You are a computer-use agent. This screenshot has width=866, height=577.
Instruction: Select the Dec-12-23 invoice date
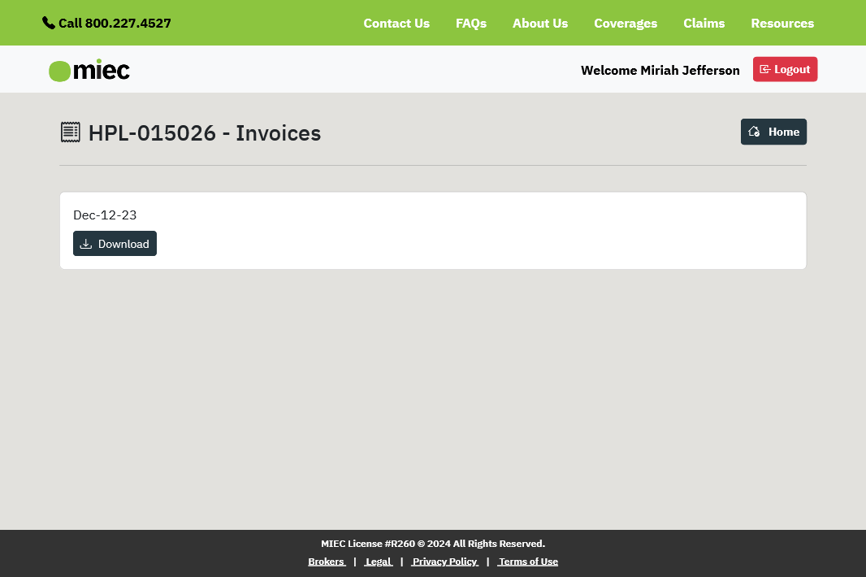coord(105,215)
